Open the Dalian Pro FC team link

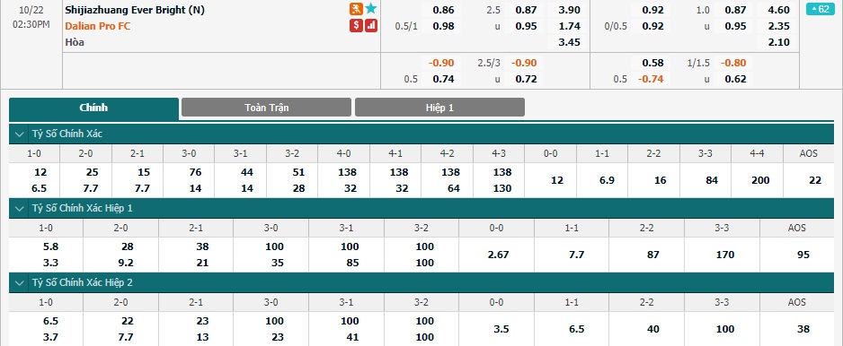point(98,26)
